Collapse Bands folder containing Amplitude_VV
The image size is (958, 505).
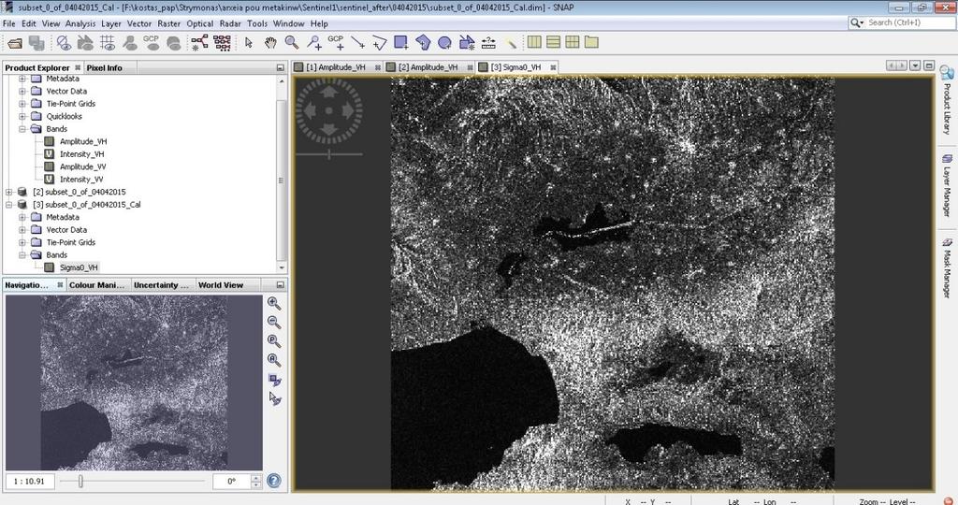(x=22, y=129)
